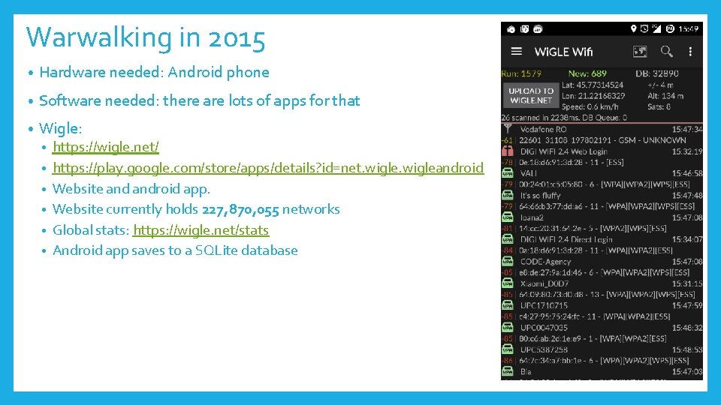721x405 pixels.
Task: Open the https://wigle.net/ link
Action: coord(106,147)
